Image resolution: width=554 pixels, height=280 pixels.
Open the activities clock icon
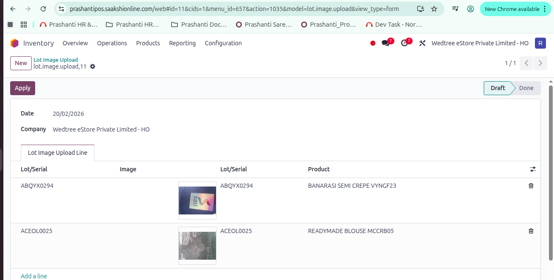pos(404,43)
